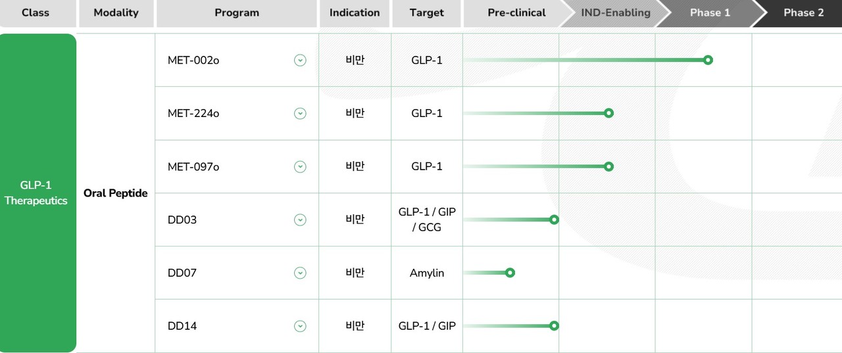
Task: Select the green GLP-1 Therapeutics class panel
Action: (37, 193)
